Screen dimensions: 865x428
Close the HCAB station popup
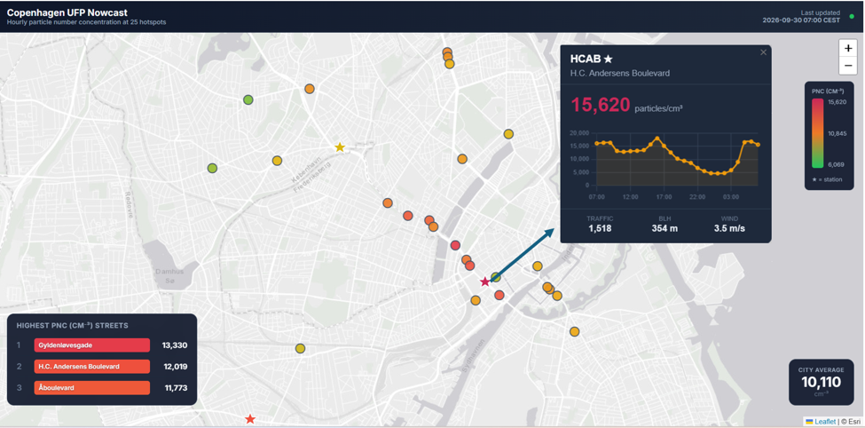point(764,52)
